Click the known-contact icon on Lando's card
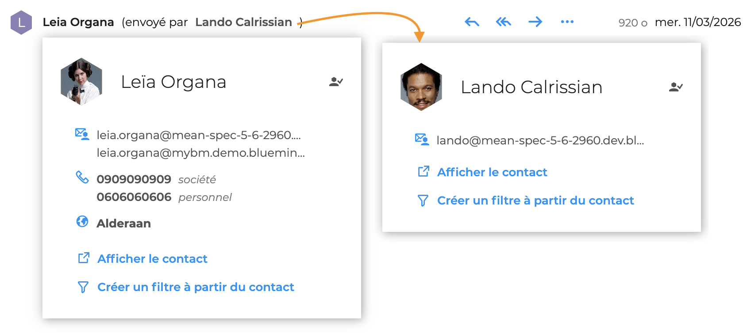 [x=676, y=87]
